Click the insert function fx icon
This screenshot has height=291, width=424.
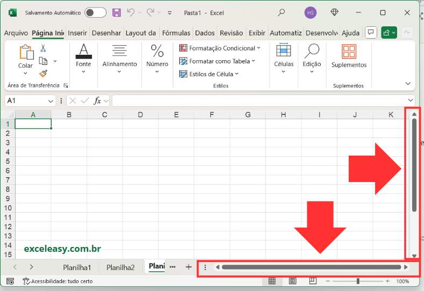(97, 100)
